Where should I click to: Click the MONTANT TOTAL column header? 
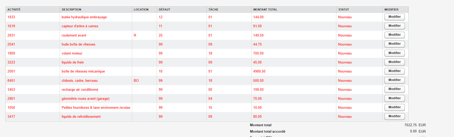click(265, 10)
